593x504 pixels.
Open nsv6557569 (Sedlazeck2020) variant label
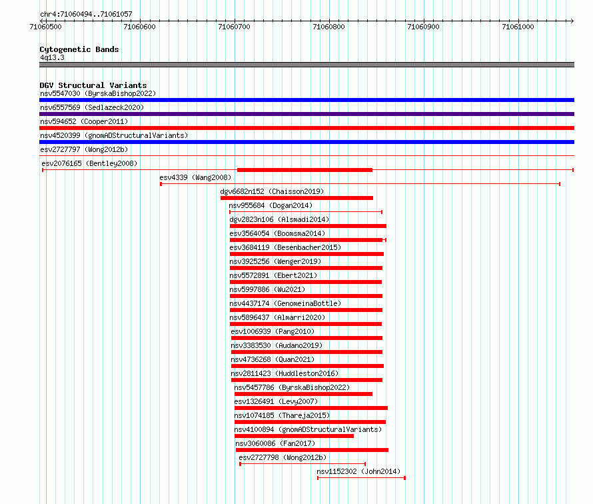click(x=92, y=107)
